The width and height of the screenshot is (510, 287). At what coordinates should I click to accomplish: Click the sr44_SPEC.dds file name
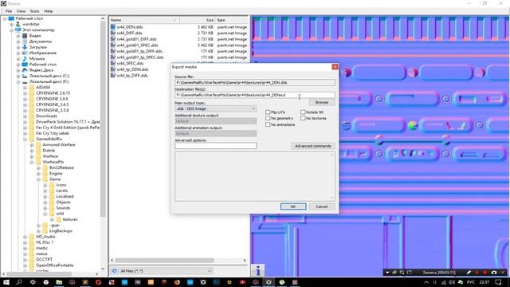130,63
